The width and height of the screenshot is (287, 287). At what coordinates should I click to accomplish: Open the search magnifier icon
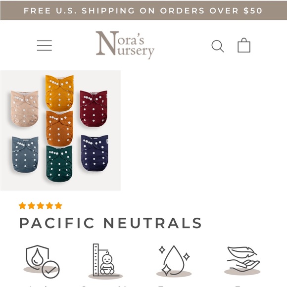(218, 46)
